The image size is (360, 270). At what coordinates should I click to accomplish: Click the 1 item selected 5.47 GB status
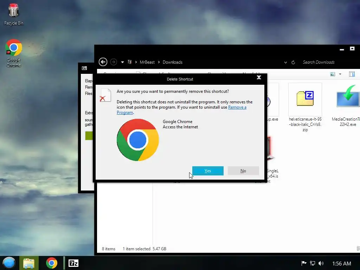click(144, 249)
